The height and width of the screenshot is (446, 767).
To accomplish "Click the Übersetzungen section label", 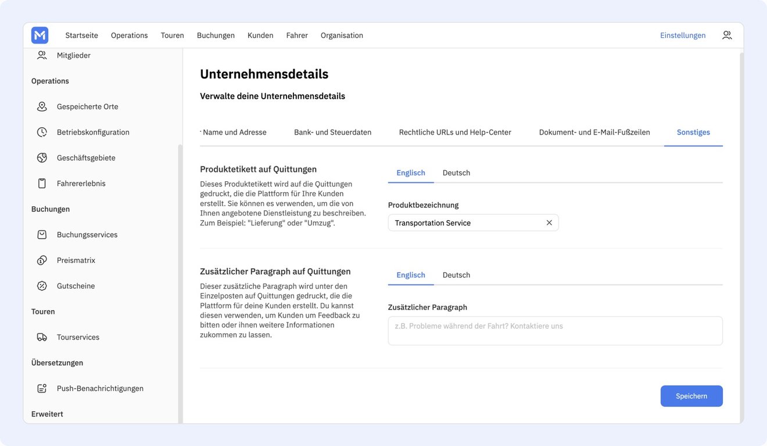I will (57, 363).
